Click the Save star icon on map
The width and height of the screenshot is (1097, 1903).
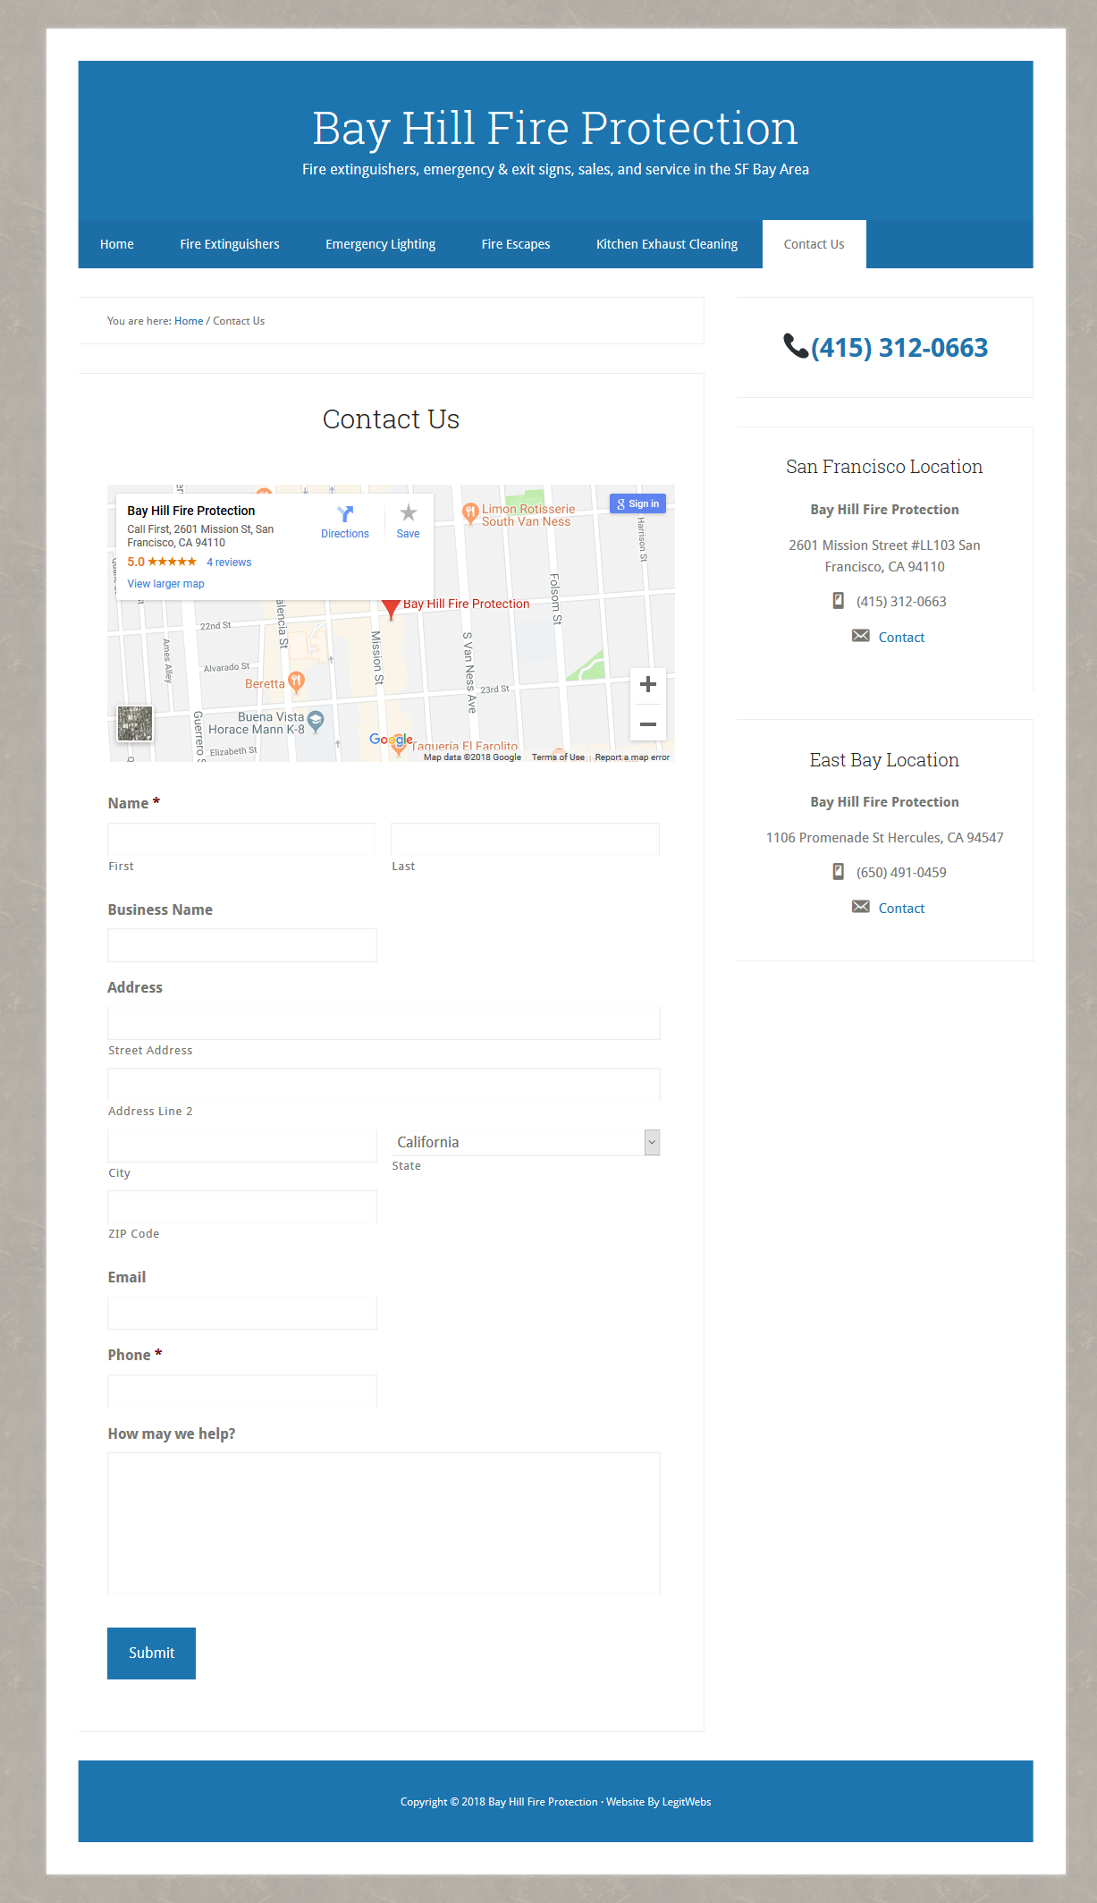pyautogui.click(x=408, y=512)
